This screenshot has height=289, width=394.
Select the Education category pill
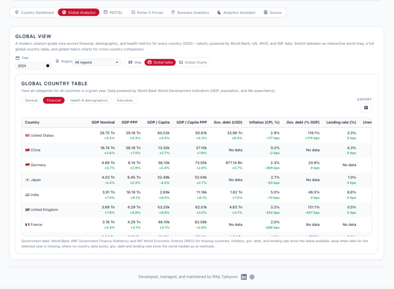tap(125, 100)
